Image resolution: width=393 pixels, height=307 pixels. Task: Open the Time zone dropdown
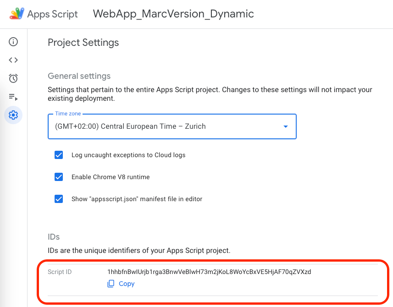pyautogui.click(x=172, y=126)
